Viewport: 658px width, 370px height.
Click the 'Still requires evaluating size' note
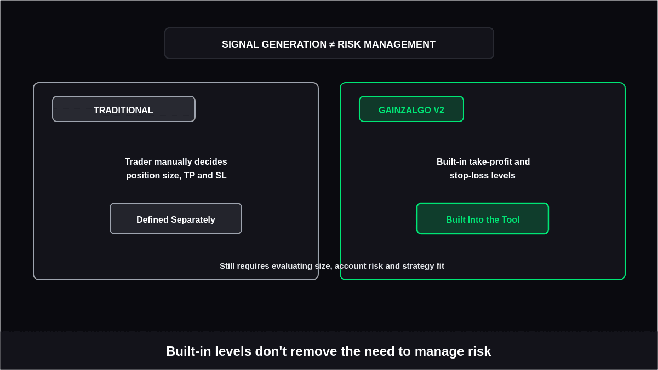point(332,266)
